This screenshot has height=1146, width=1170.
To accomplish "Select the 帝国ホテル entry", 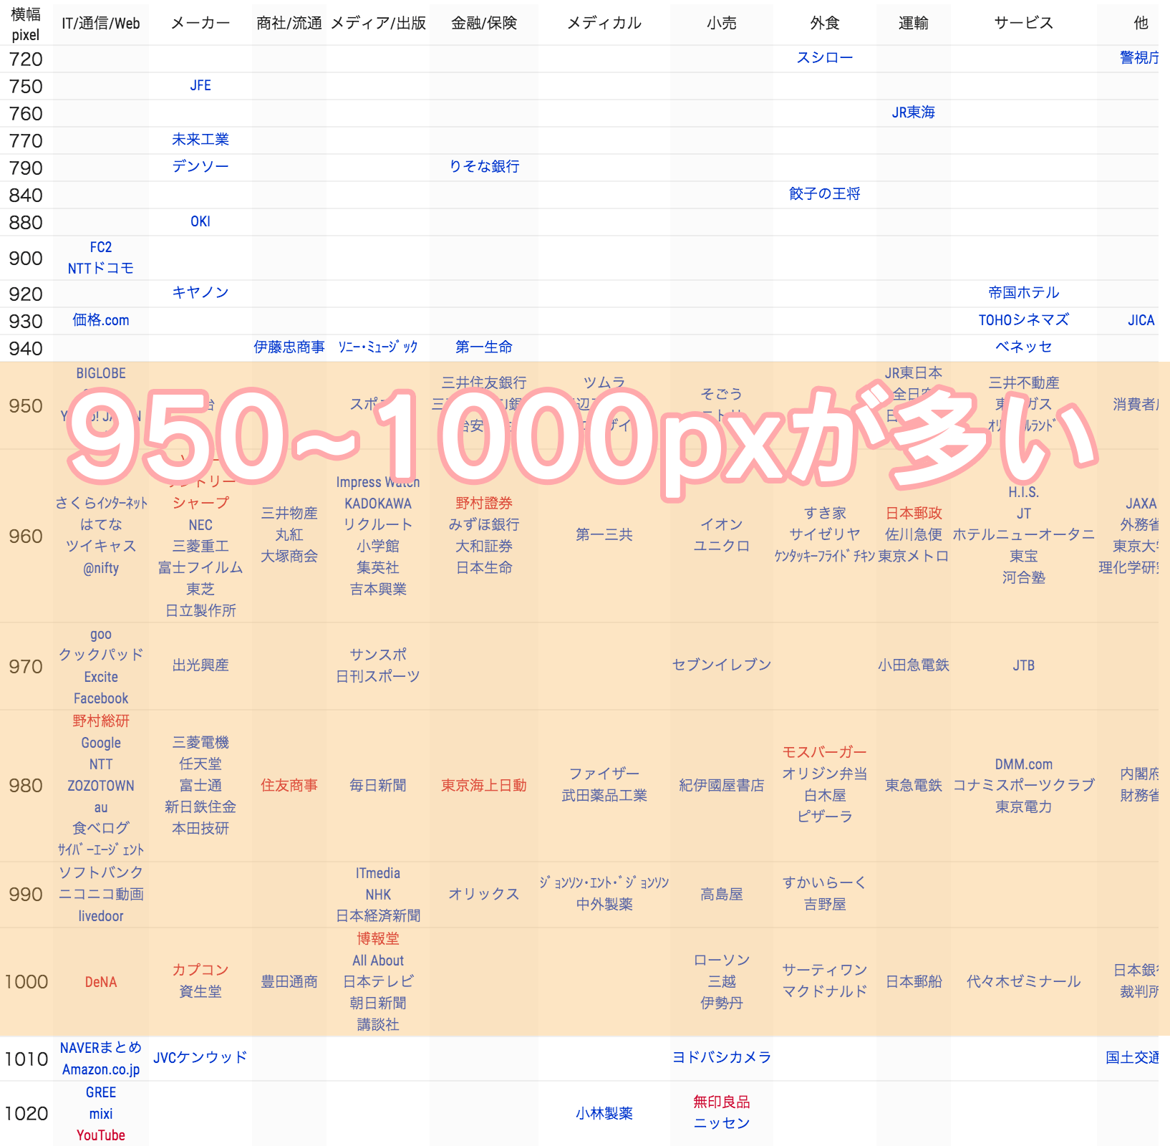I will click(x=1024, y=293).
